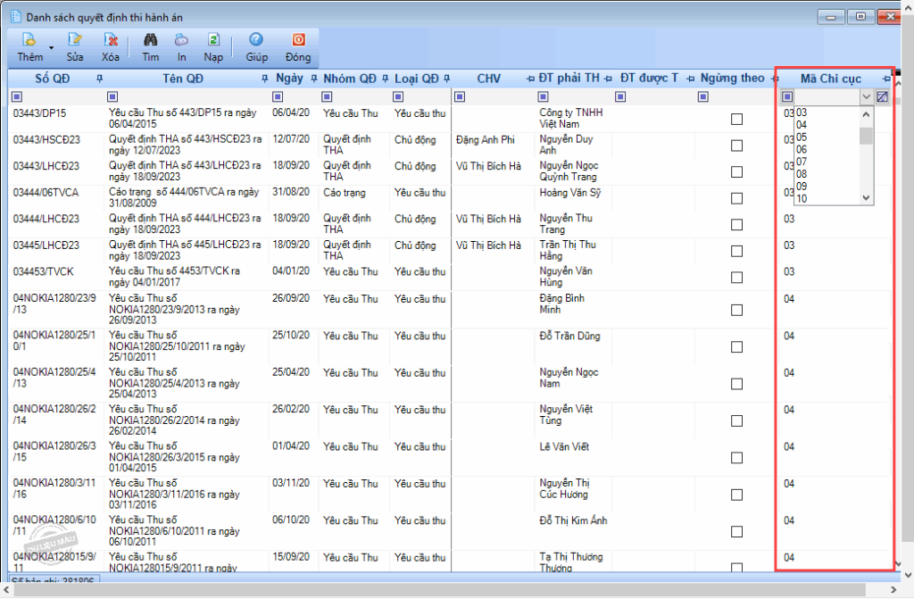Open filter operator icon under Số QĐ
The height and width of the screenshot is (599, 914).
pyautogui.click(x=17, y=96)
